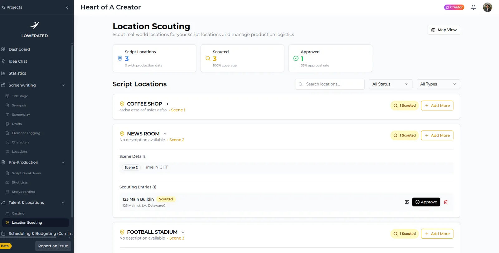Screen dimensions: 499x253
Task: Collapse the FOOTBALL STADIUM location
Action: (x=183, y=232)
